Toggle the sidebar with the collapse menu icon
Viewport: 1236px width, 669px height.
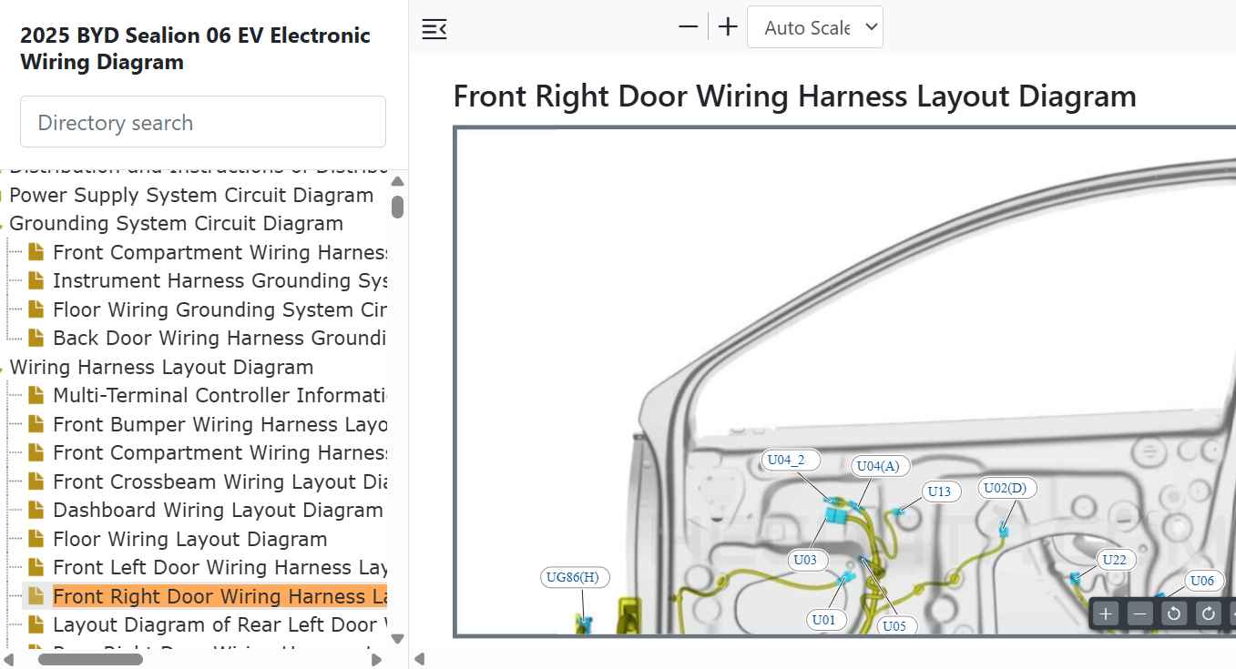pos(434,28)
